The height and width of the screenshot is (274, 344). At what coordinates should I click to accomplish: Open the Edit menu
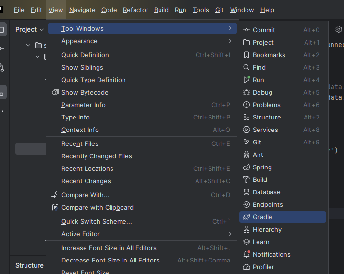[36, 10]
